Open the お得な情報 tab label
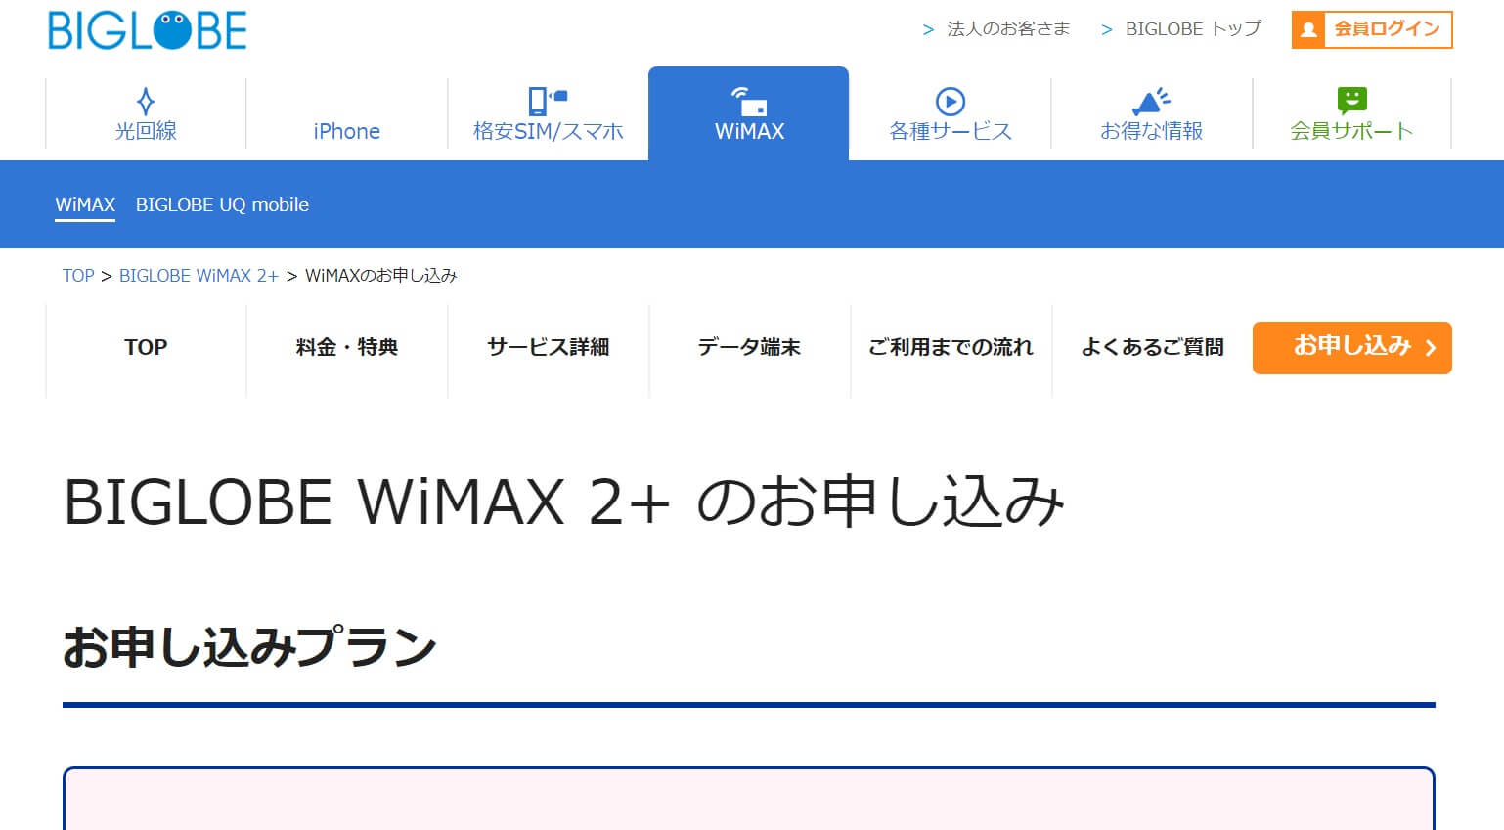1504x830 pixels. 1151,131
